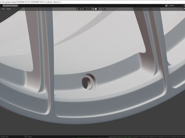
Task: Click the Verts count in status bar
Action: (x=121, y=137)
